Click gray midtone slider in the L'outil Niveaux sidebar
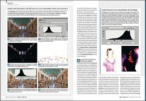Image resolution: width=146 pixels, height=101 pixels. [121, 40]
